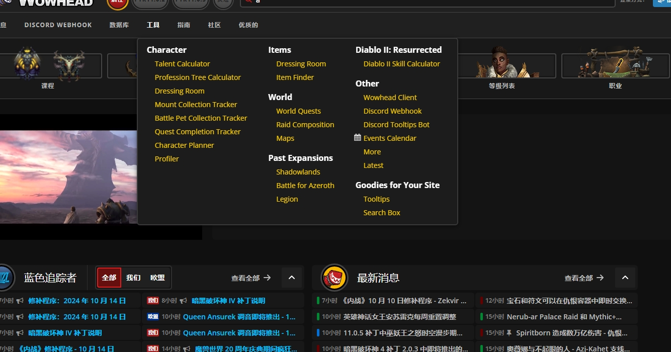Select Shadowlands past expansion

(x=298, y=172)
